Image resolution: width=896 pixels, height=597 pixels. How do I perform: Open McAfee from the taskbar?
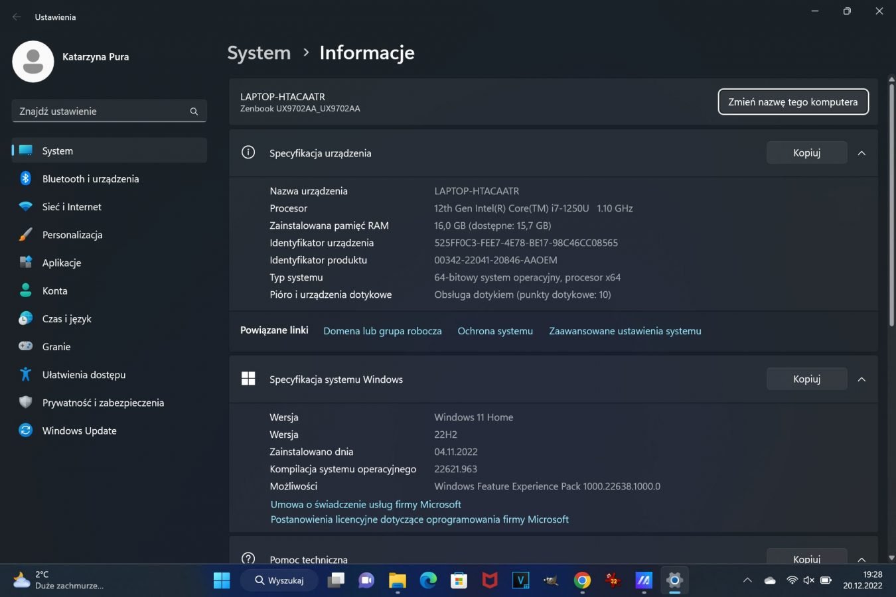[490, 580]
